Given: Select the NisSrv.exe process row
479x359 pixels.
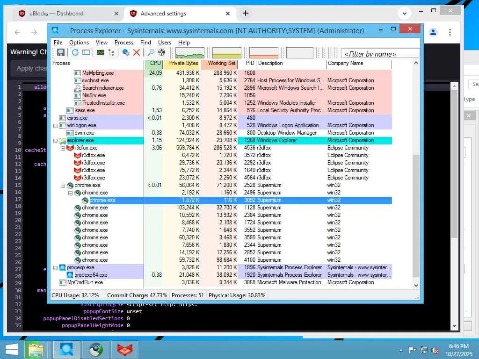Looking at the screenshot, I should [x=221, y=95].
